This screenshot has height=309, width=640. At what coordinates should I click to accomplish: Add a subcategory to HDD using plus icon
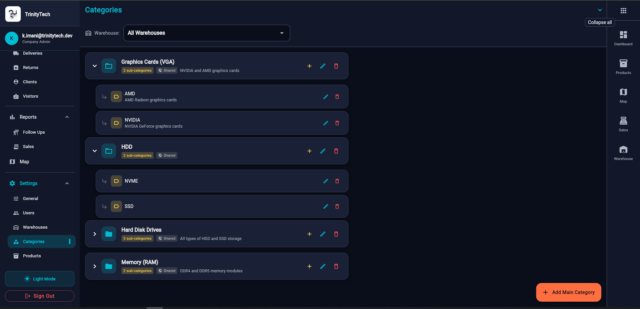click(x=309, y=151)
